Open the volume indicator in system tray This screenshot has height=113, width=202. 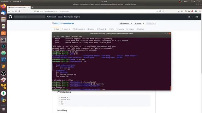pos(194,1)
